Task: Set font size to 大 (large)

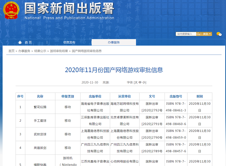Action: 136,82
